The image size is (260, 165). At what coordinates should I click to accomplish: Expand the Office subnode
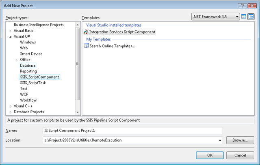pos(17,59)
